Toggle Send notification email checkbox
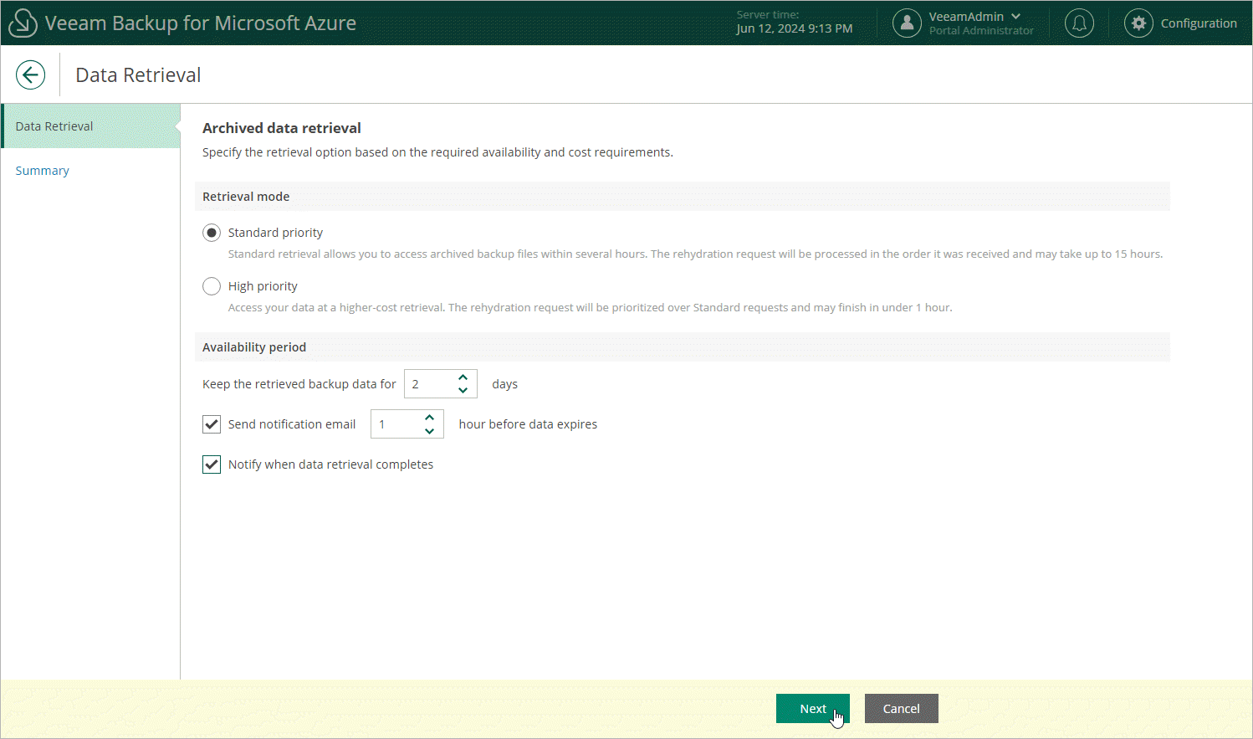The width and height of the screenshot is (1253, 739). point(212,424)
